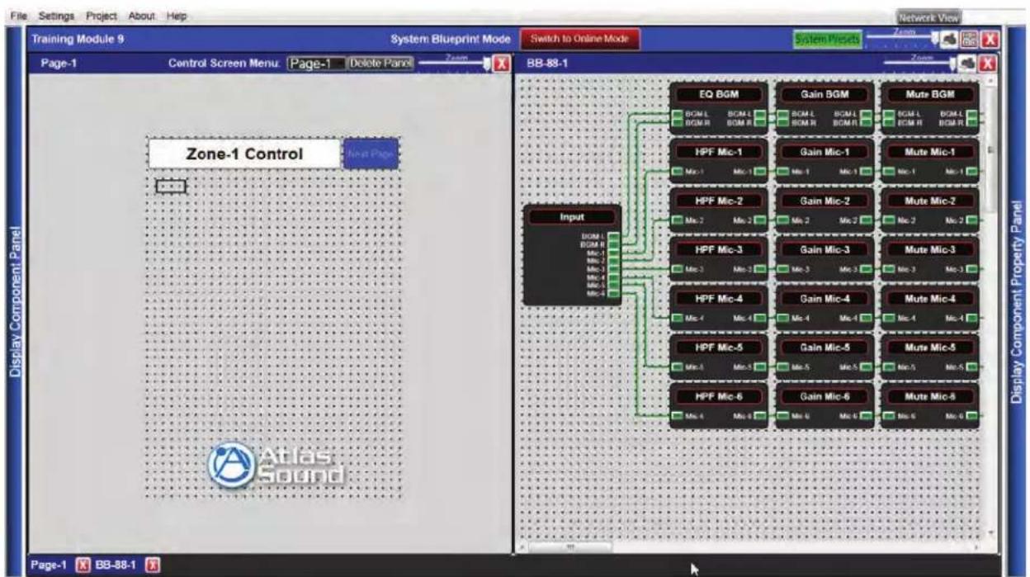Click the green input port of HPF Mic-4

tap(676, 318)
